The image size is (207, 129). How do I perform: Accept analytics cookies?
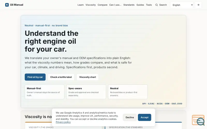coord(144,117)
